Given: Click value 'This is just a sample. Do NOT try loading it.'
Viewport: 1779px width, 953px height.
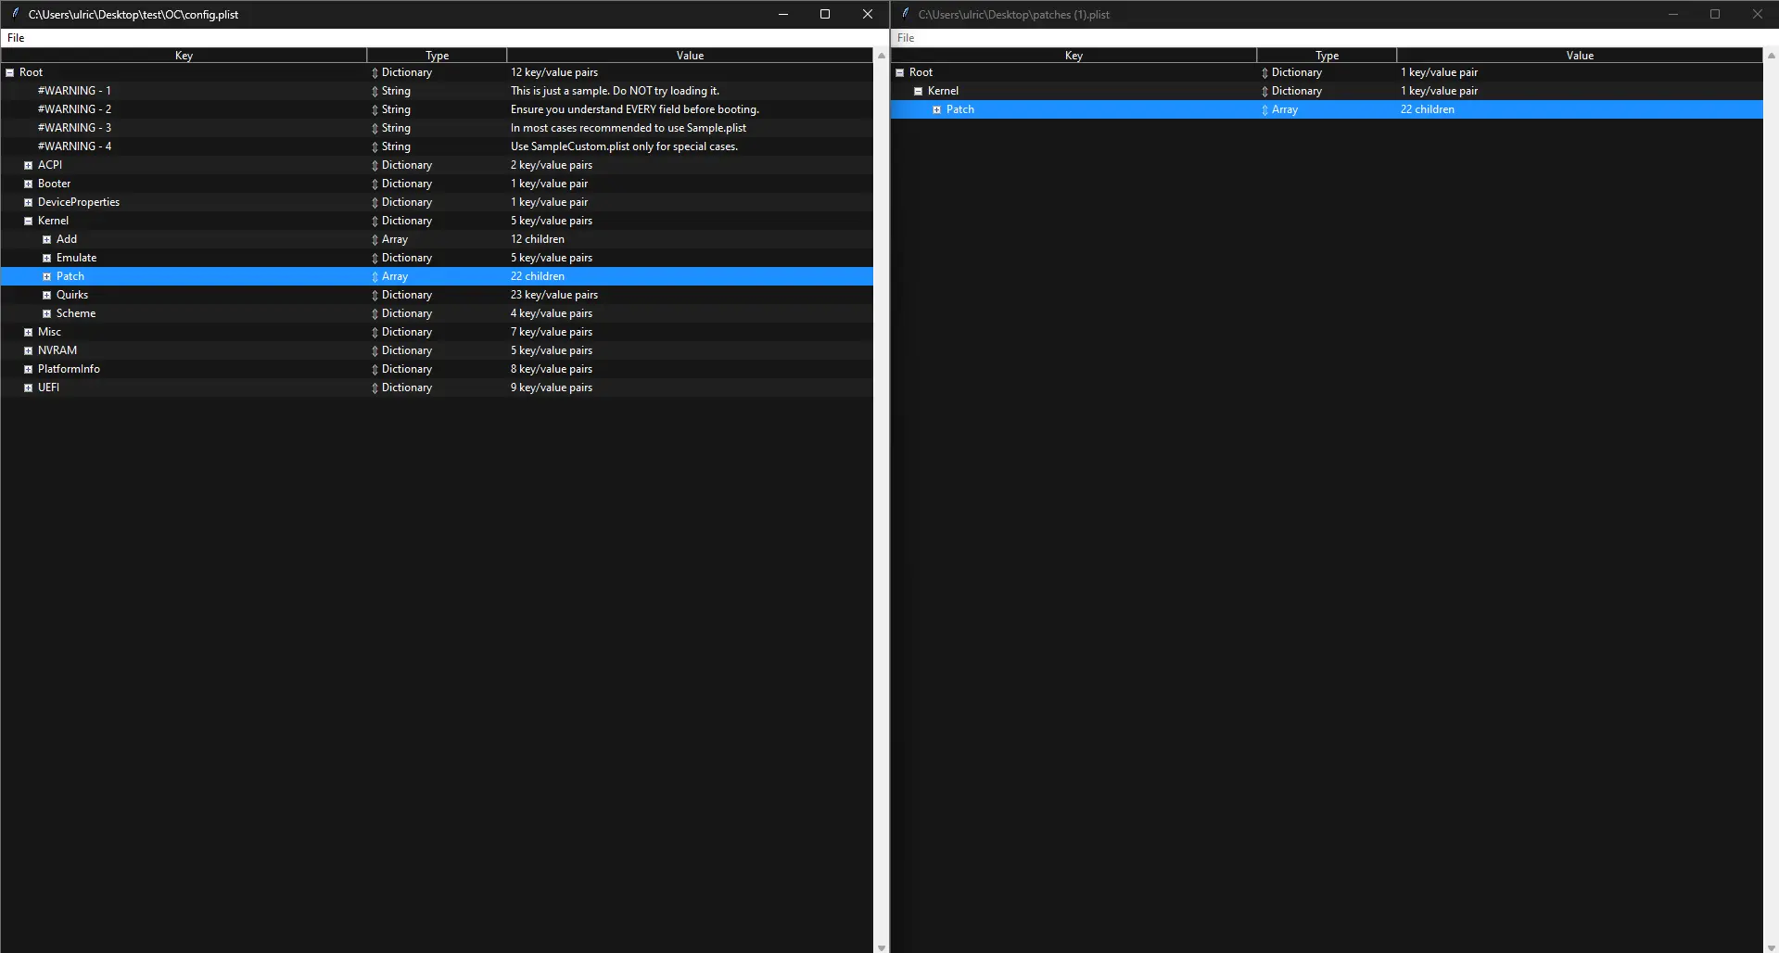Looking at the screenshot, I should tap(615, 91).
